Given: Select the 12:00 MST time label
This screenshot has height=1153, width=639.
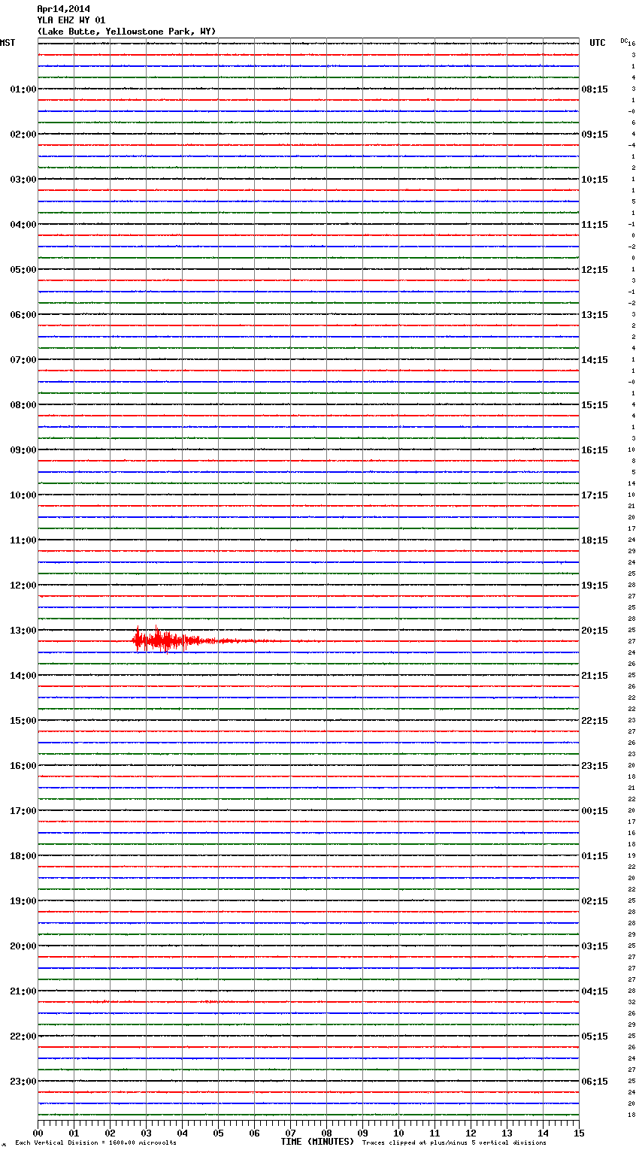Looking at the screenshot, I should tap(23, 586).
